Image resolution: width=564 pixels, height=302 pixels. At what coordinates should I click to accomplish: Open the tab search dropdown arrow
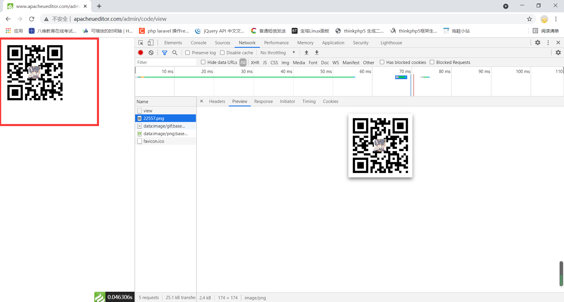pyautogui.click(x=506, y=6)
